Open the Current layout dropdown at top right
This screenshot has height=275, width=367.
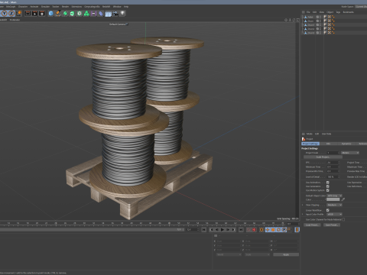(x=361, y=7)
